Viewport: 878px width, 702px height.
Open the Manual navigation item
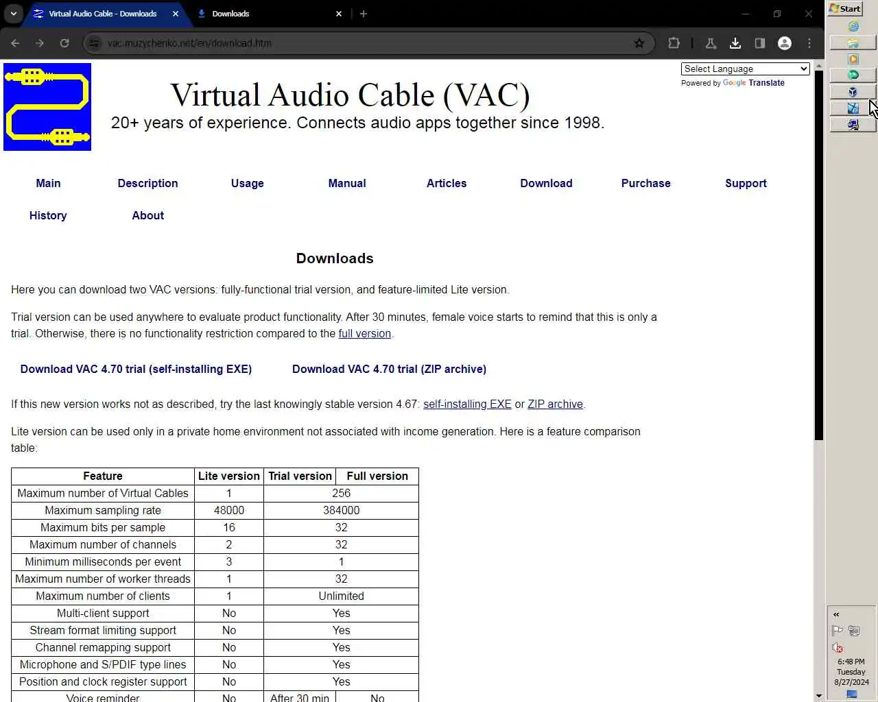pos(347,183)
